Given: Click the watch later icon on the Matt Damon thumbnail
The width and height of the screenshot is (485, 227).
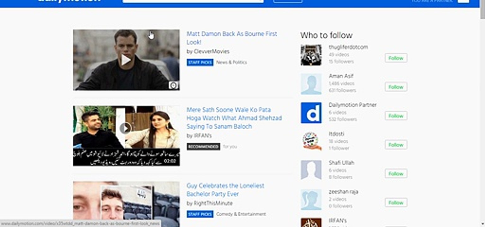Looking at the screenshot, I should 173,85.
